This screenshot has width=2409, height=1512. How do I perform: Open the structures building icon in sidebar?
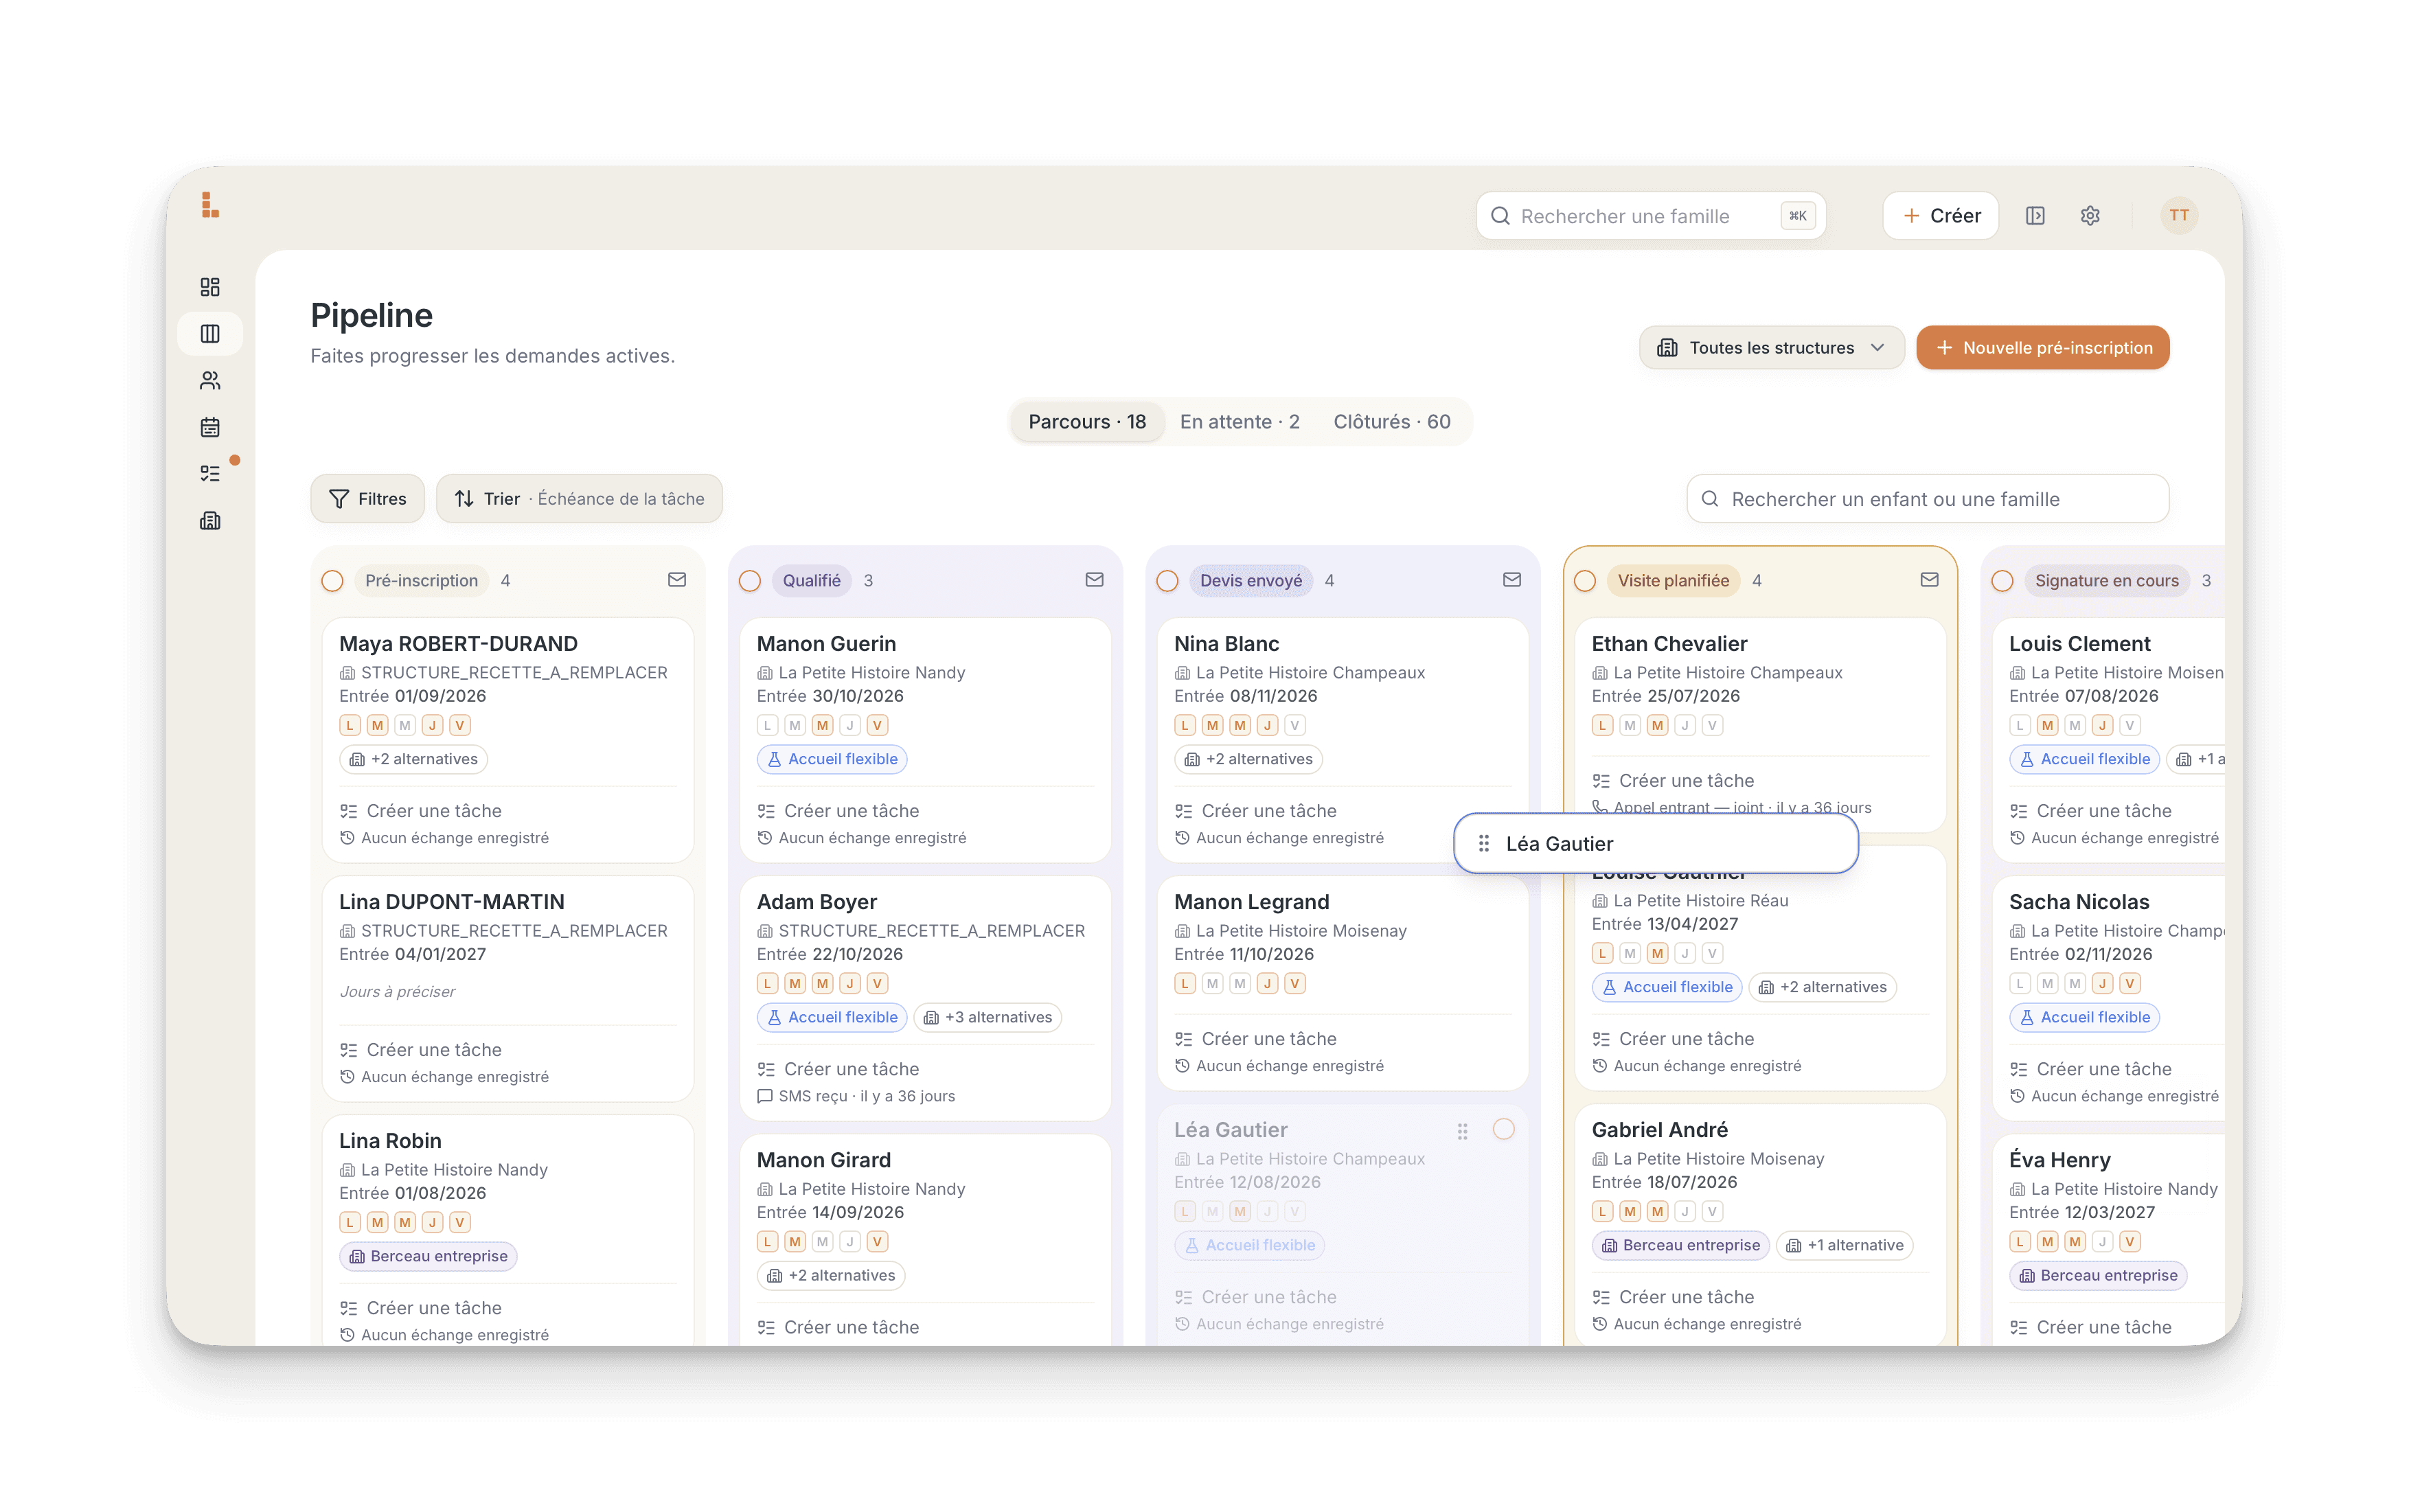[210, 521]
